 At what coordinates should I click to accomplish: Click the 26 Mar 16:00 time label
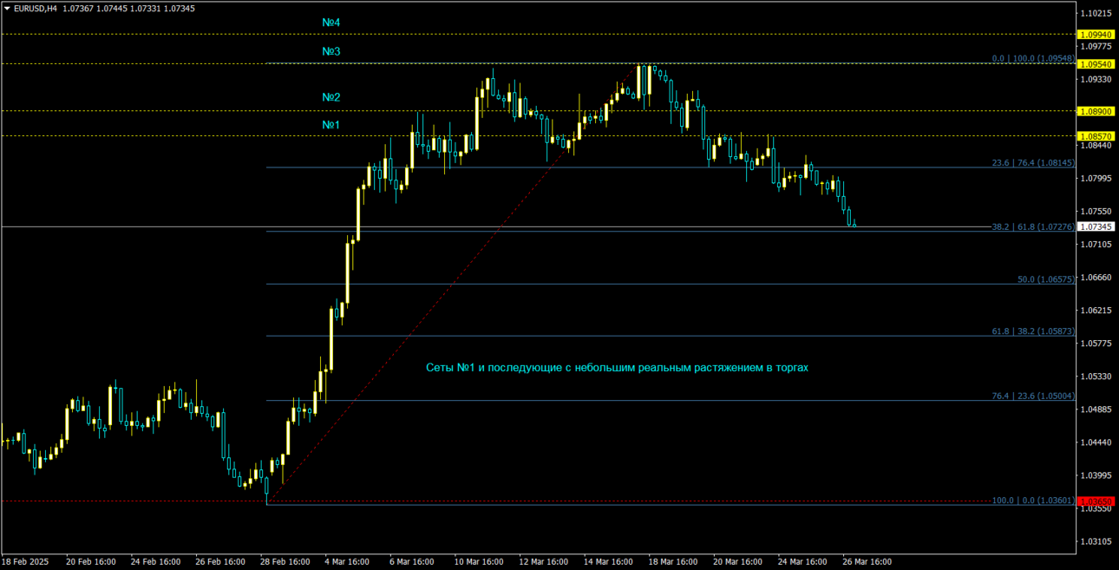tap(867, 562)
